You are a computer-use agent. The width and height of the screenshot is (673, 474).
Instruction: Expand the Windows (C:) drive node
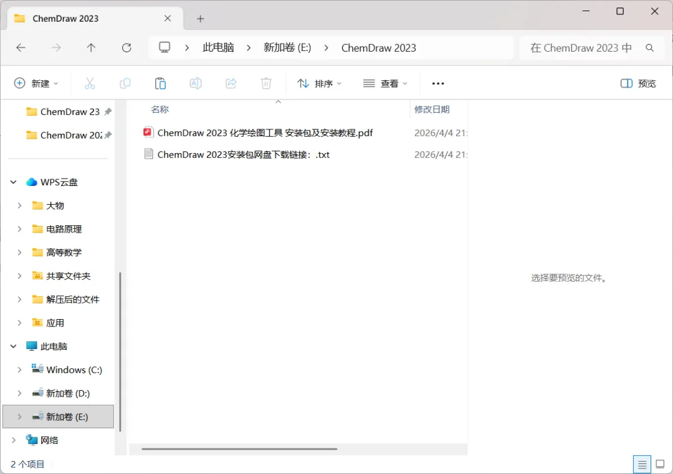coord(19,369)
